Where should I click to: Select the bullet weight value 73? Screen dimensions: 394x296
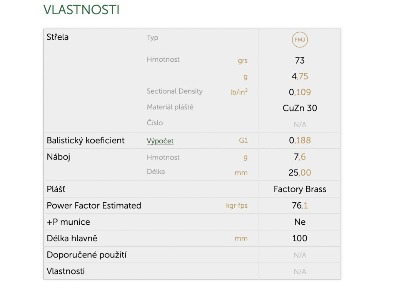(x=300, y=61)
